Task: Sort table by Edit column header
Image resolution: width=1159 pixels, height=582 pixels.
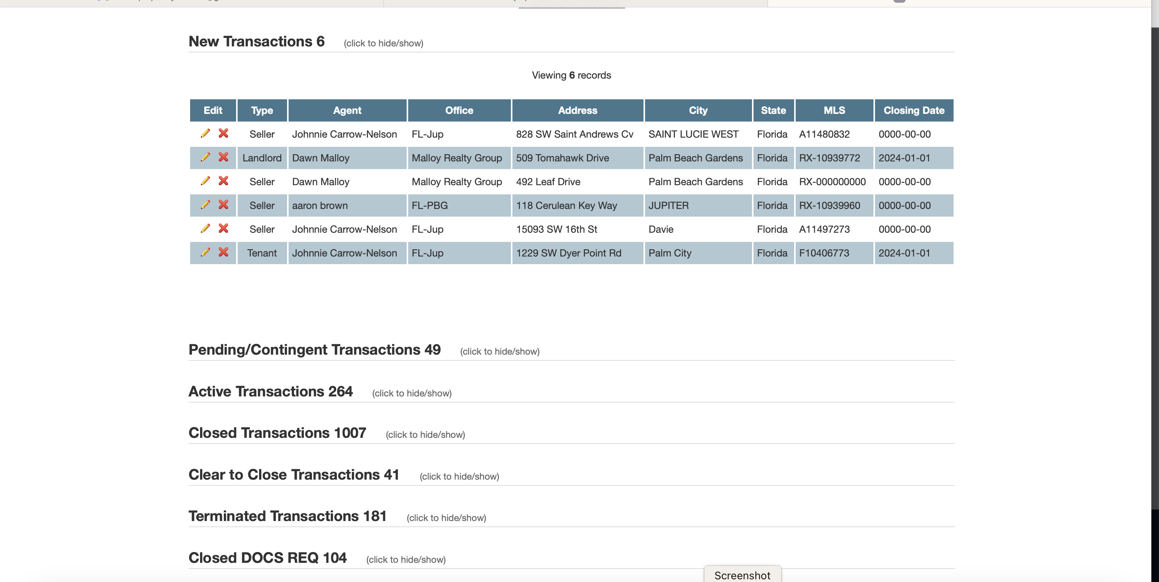Action: point(213,110)
